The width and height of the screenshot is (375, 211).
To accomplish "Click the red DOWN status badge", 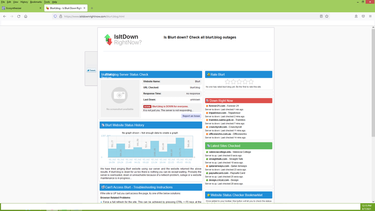I will [x=147, y=106].
